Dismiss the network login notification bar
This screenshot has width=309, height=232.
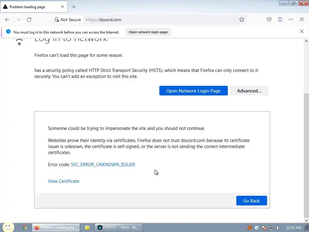(x=301, y=31)
